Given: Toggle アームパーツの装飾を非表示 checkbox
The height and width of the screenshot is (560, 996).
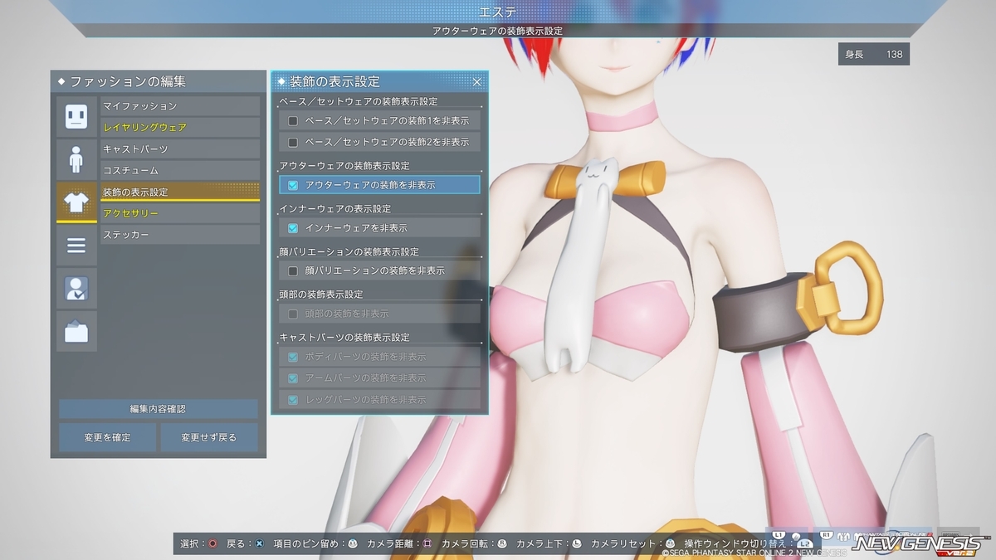Looking at the screenshot, I should point(293,378).
